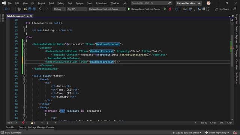Collapse the table element at line 26
Screen dimensions: 240x135
(24, 76)
